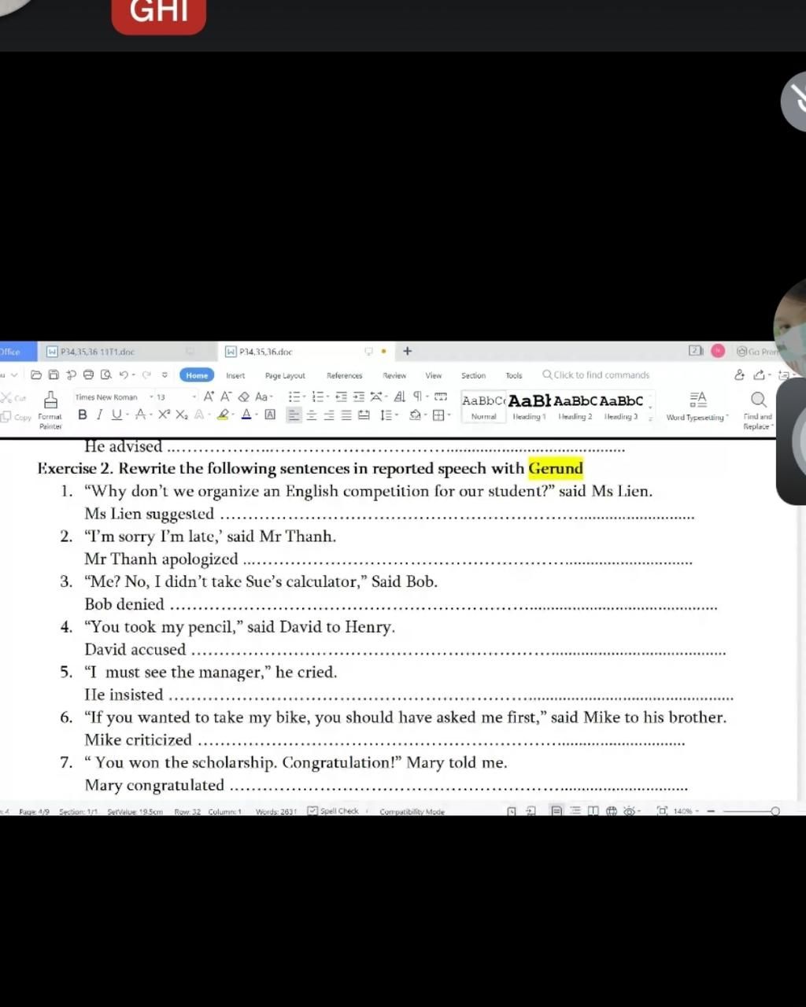Align text left
Image resolution: width=806 pixels, height=1007 pixels.
click(294, 415)
